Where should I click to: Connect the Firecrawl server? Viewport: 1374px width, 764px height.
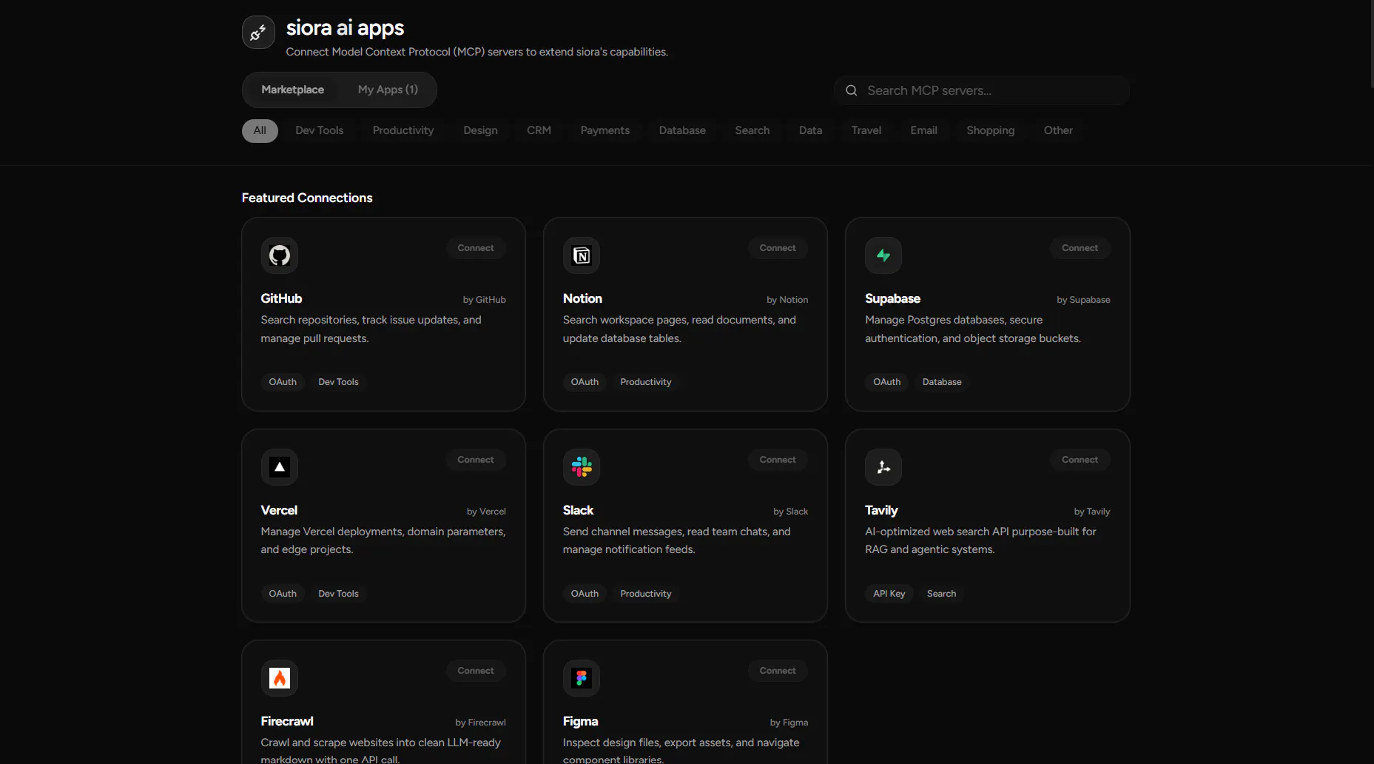click(476, 671)
